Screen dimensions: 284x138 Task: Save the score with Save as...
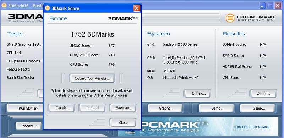124,108
